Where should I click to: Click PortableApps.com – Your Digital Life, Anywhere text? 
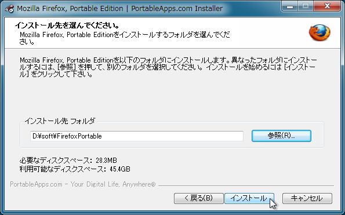click(83, 184)
